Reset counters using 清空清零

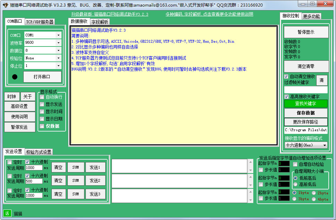pos(306,66)
